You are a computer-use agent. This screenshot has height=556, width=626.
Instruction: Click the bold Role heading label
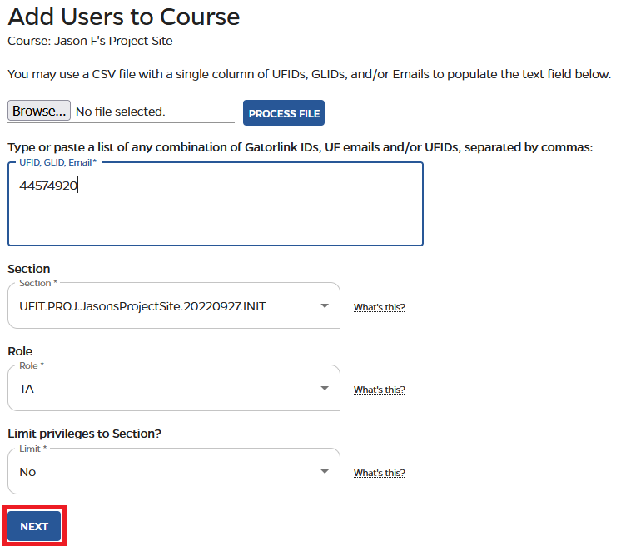[x=20, y=351]
